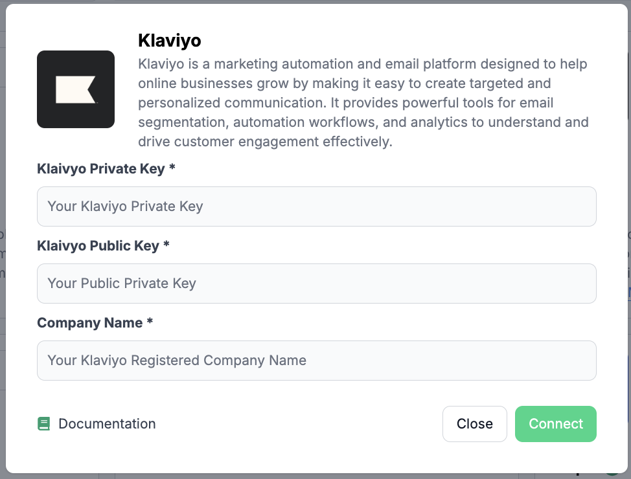Click the required asterisk after Company Name
The height and width of the screenshot is (479, 631).
tap(150, 322)
